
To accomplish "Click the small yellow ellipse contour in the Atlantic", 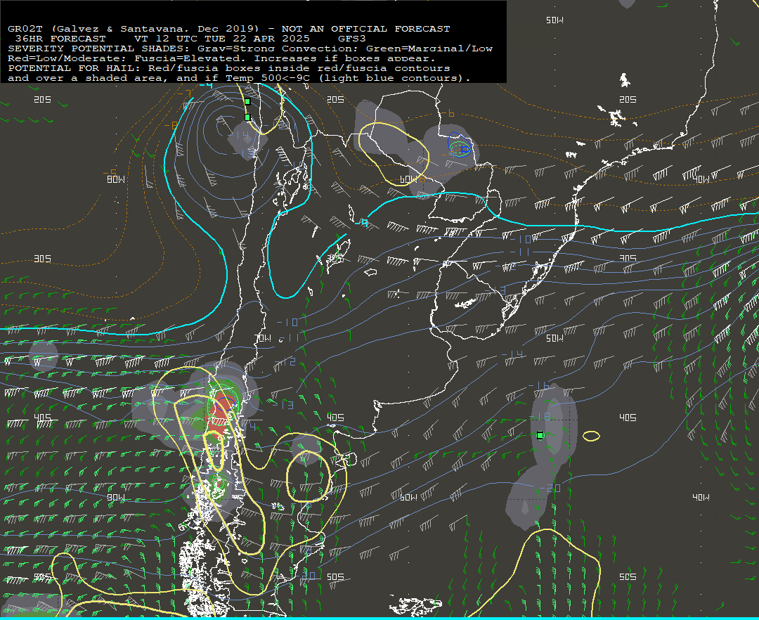I will tap(591, 436).
